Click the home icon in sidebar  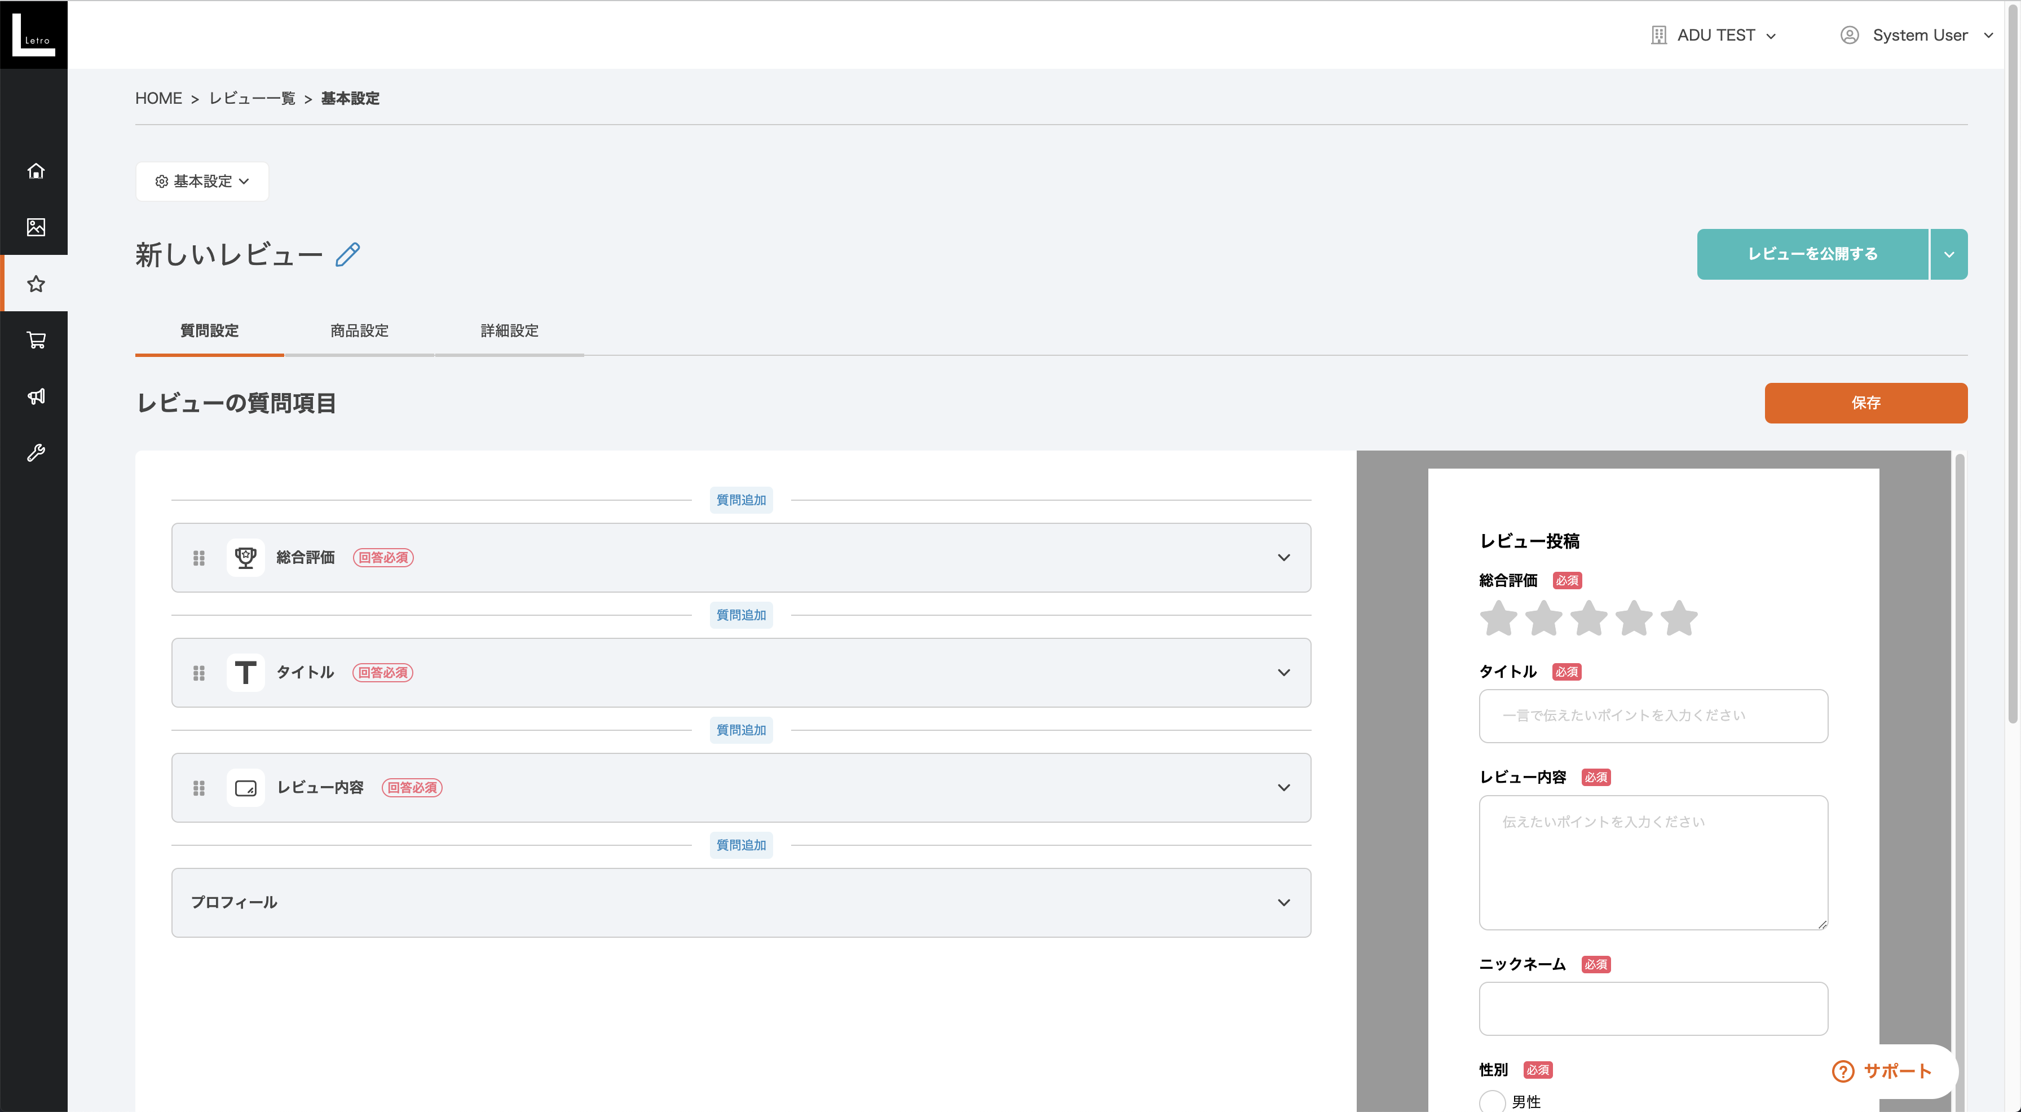(36, 171)
